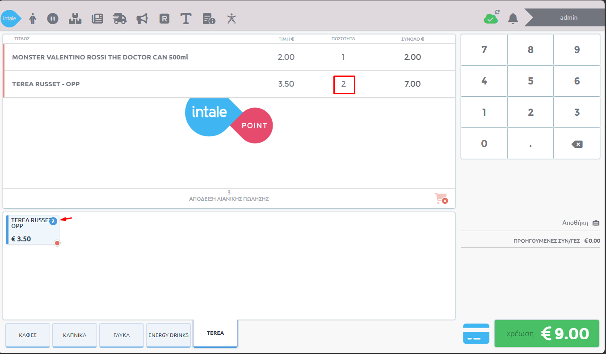This screenshot has height=354, width=606.
Task: Tap the backspace key on the keypad
Action: coord(577,144)
